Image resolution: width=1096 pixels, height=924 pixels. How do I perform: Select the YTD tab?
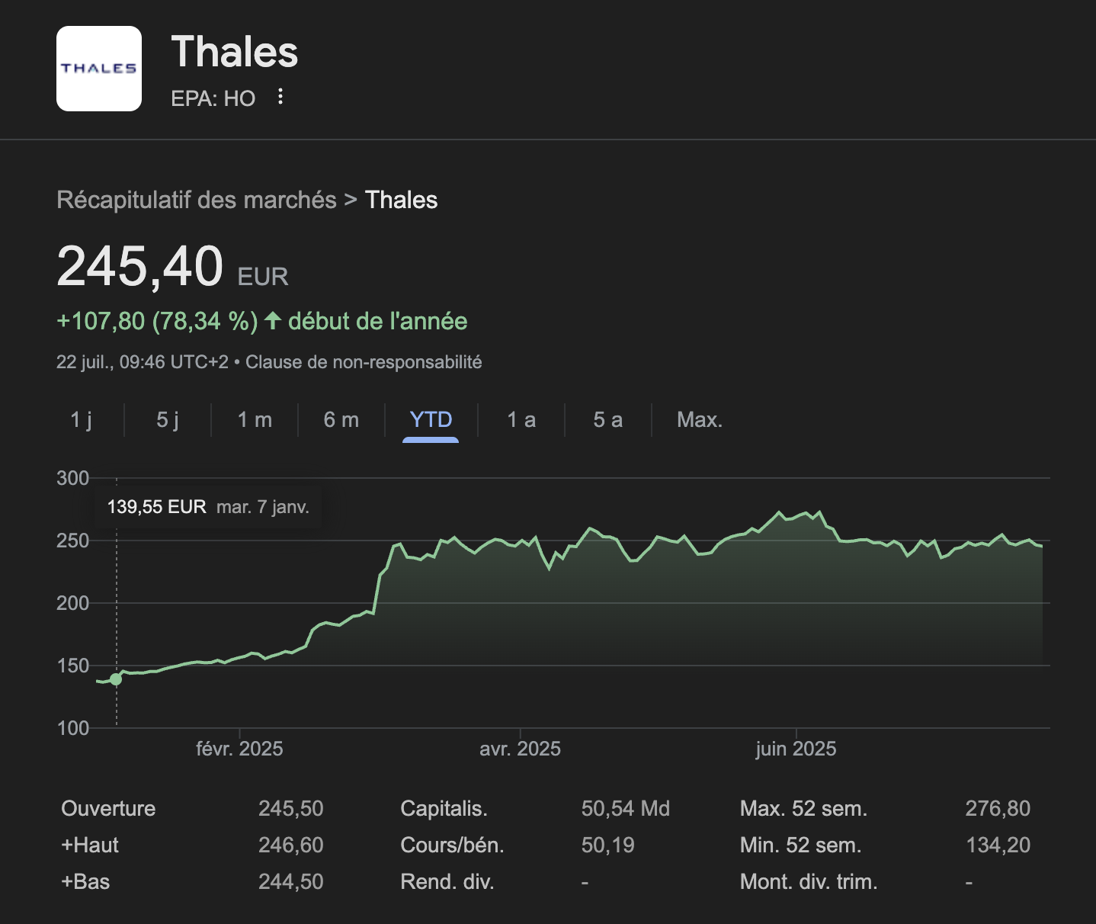point(431,420)
